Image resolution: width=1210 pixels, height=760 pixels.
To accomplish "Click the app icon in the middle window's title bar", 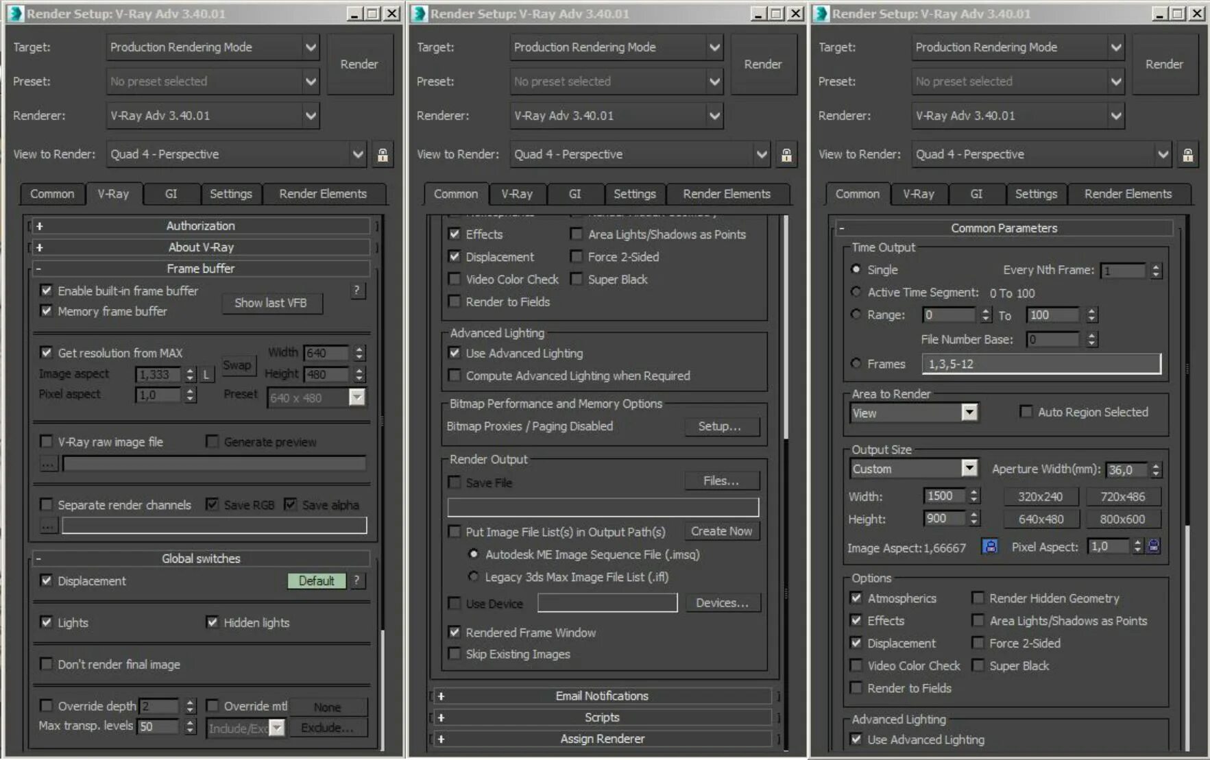I will (419, 13).
